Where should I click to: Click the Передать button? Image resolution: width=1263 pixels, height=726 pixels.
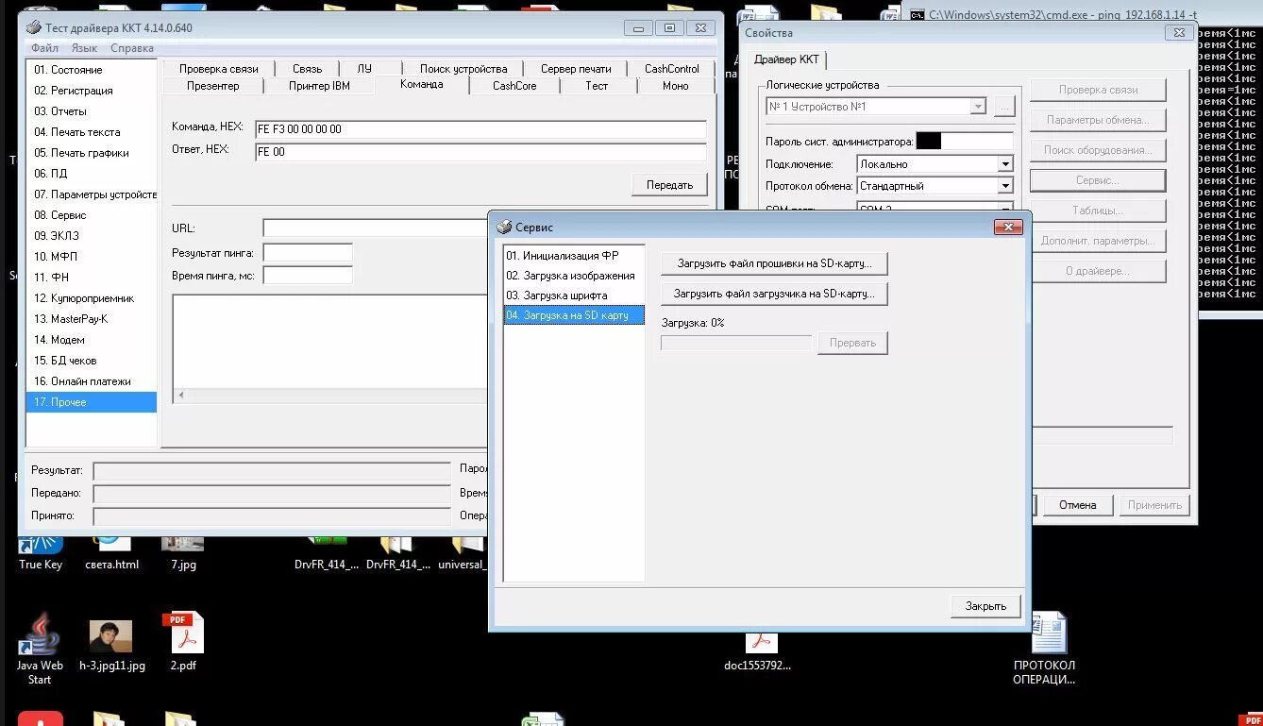click(x=669, y=185)
